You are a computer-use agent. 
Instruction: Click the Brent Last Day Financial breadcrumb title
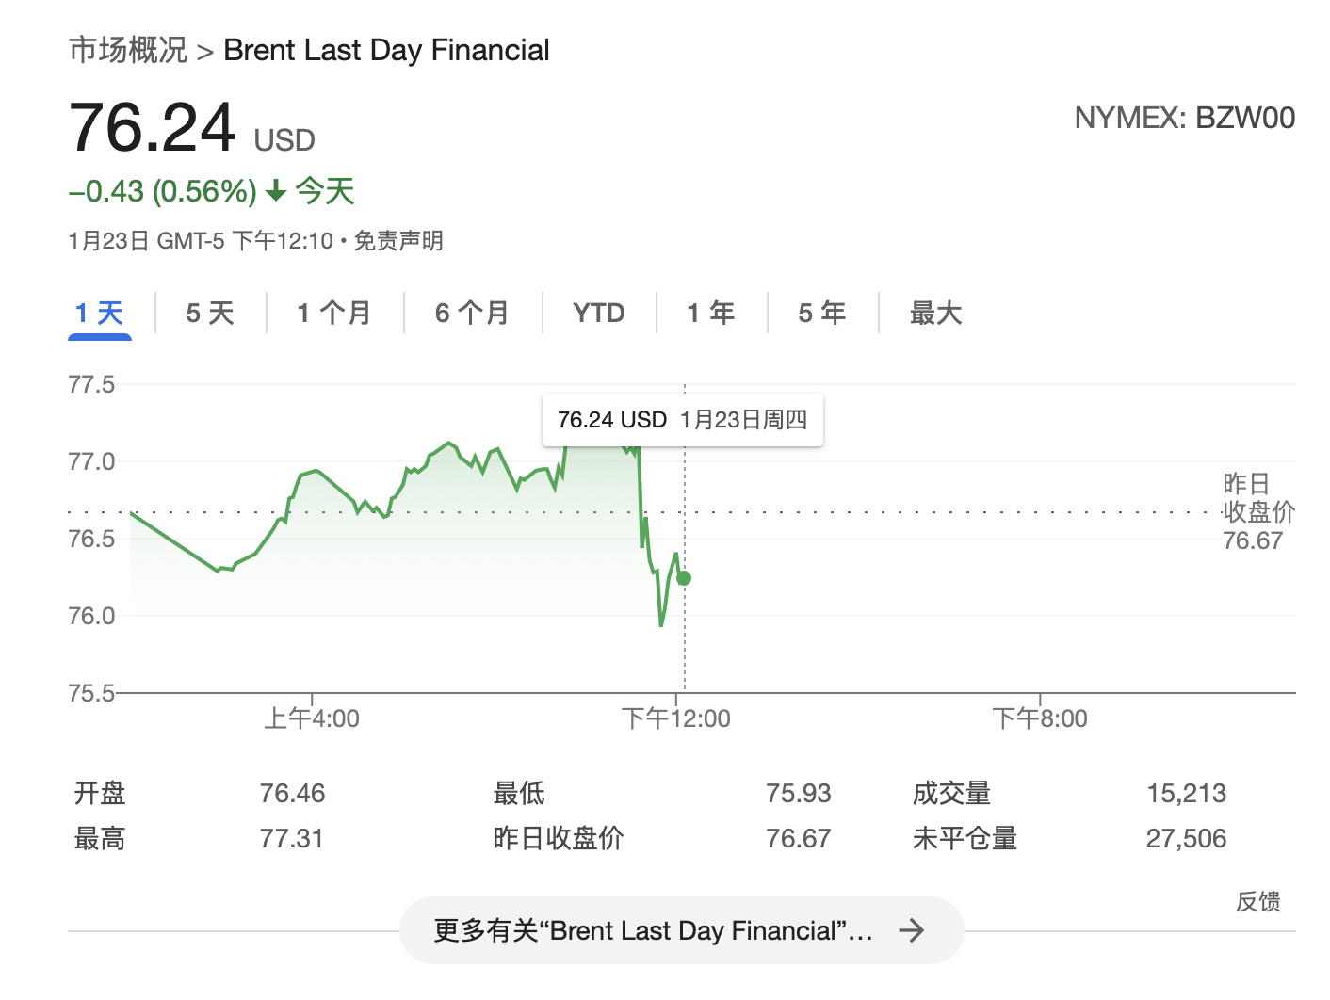[385, 50]
